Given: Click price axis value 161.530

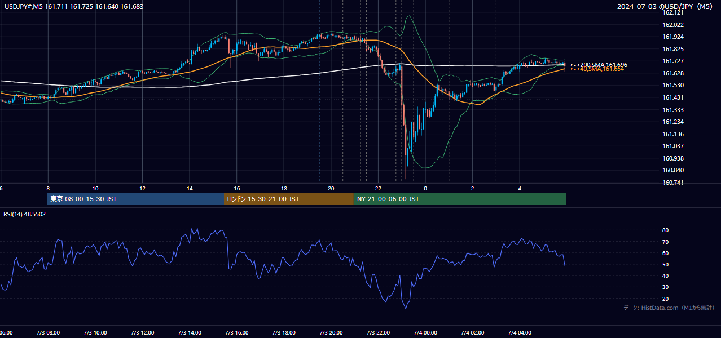Looking at the screenshot, I should point(672,85).
